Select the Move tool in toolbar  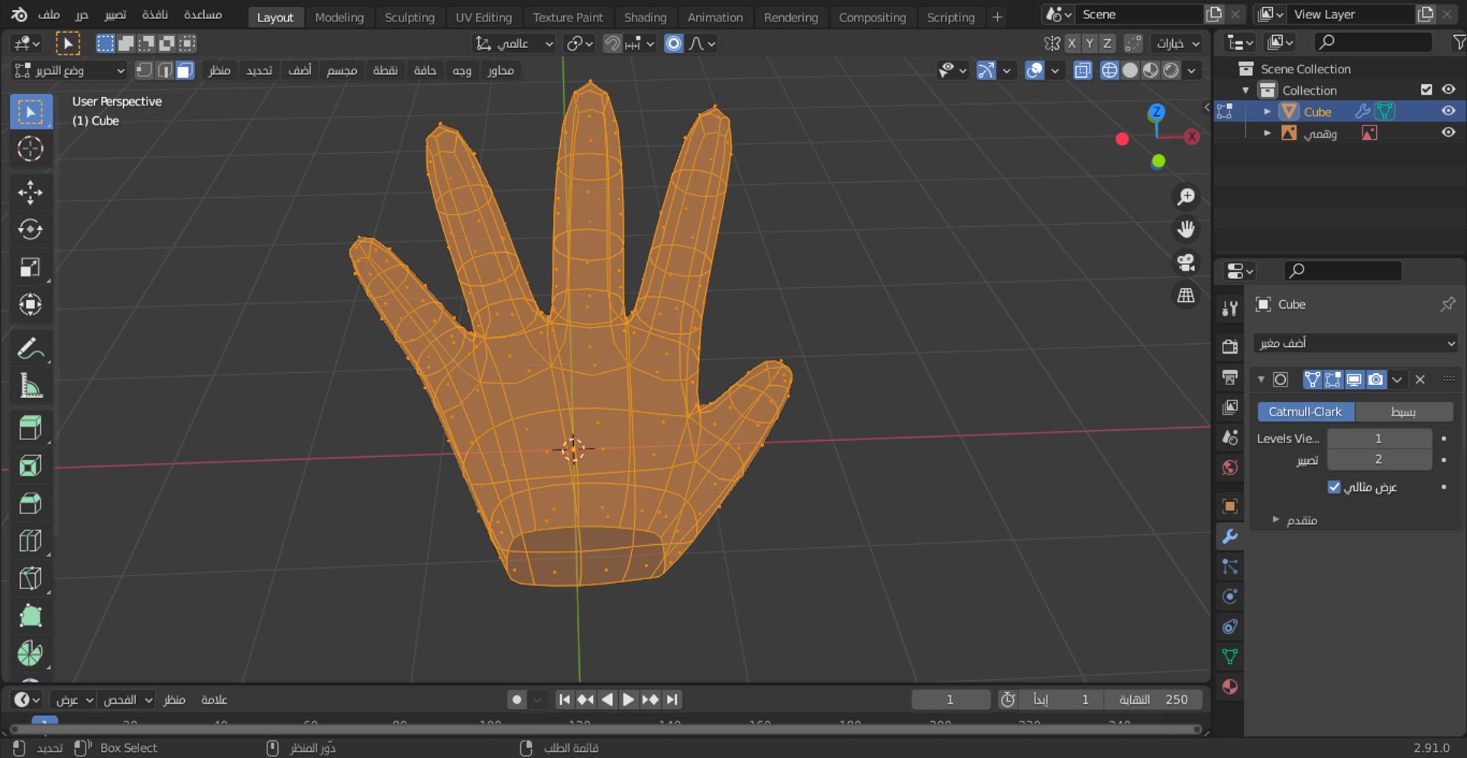(31, 192)
